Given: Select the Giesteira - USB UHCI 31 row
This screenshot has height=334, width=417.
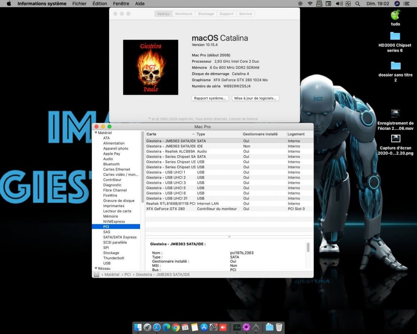Looking at the screenshot, I should pyautogui.click(x=229, y=198).
